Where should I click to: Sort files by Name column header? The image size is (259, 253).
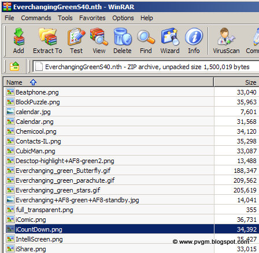pos(109,82)
